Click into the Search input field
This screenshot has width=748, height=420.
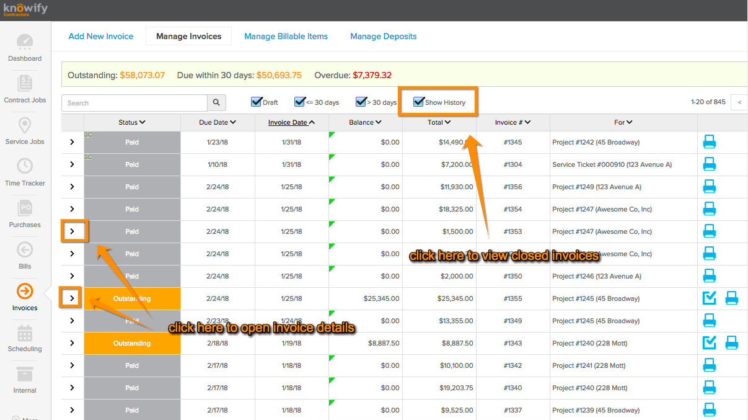click(x=134, y=103)
